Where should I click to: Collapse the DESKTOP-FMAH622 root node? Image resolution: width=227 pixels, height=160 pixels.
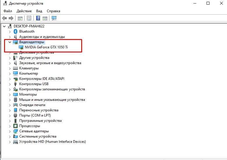[x=4, y=26]
